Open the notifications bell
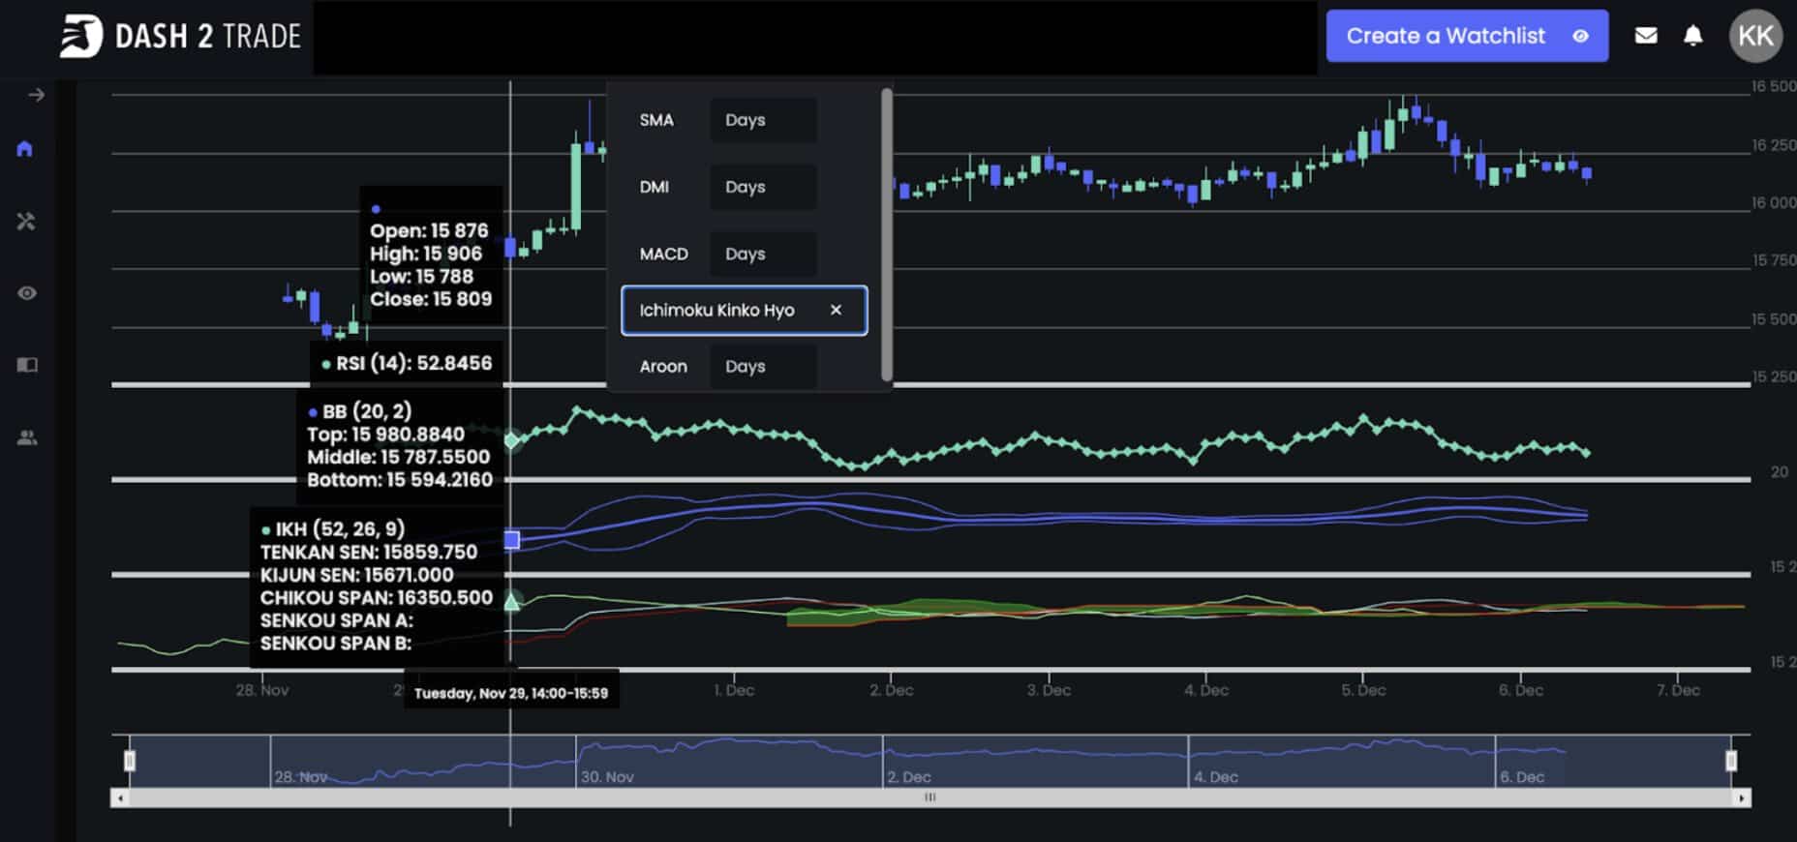The image size is (1797, 842). point(1692,36)
